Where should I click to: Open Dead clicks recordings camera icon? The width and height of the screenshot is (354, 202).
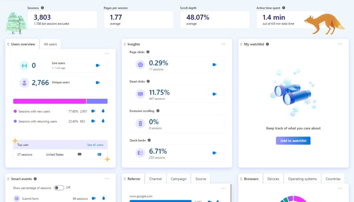214,94
